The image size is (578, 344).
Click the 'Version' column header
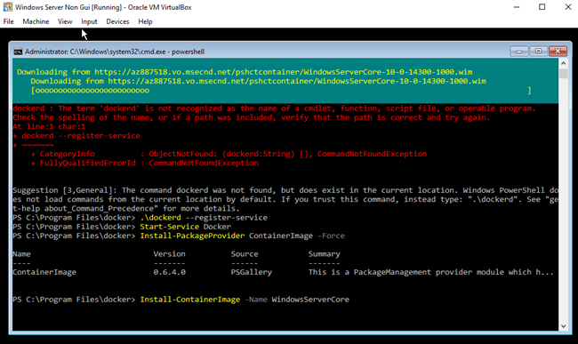pyautogui.click(x=170, y=254)
